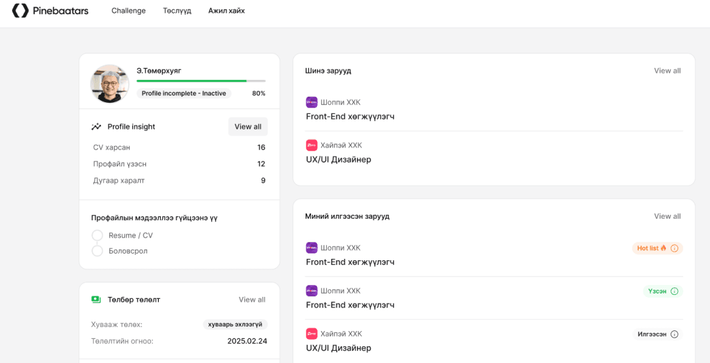
Task: Click info icon beside Hot list badge
Action: pos(674,248)
